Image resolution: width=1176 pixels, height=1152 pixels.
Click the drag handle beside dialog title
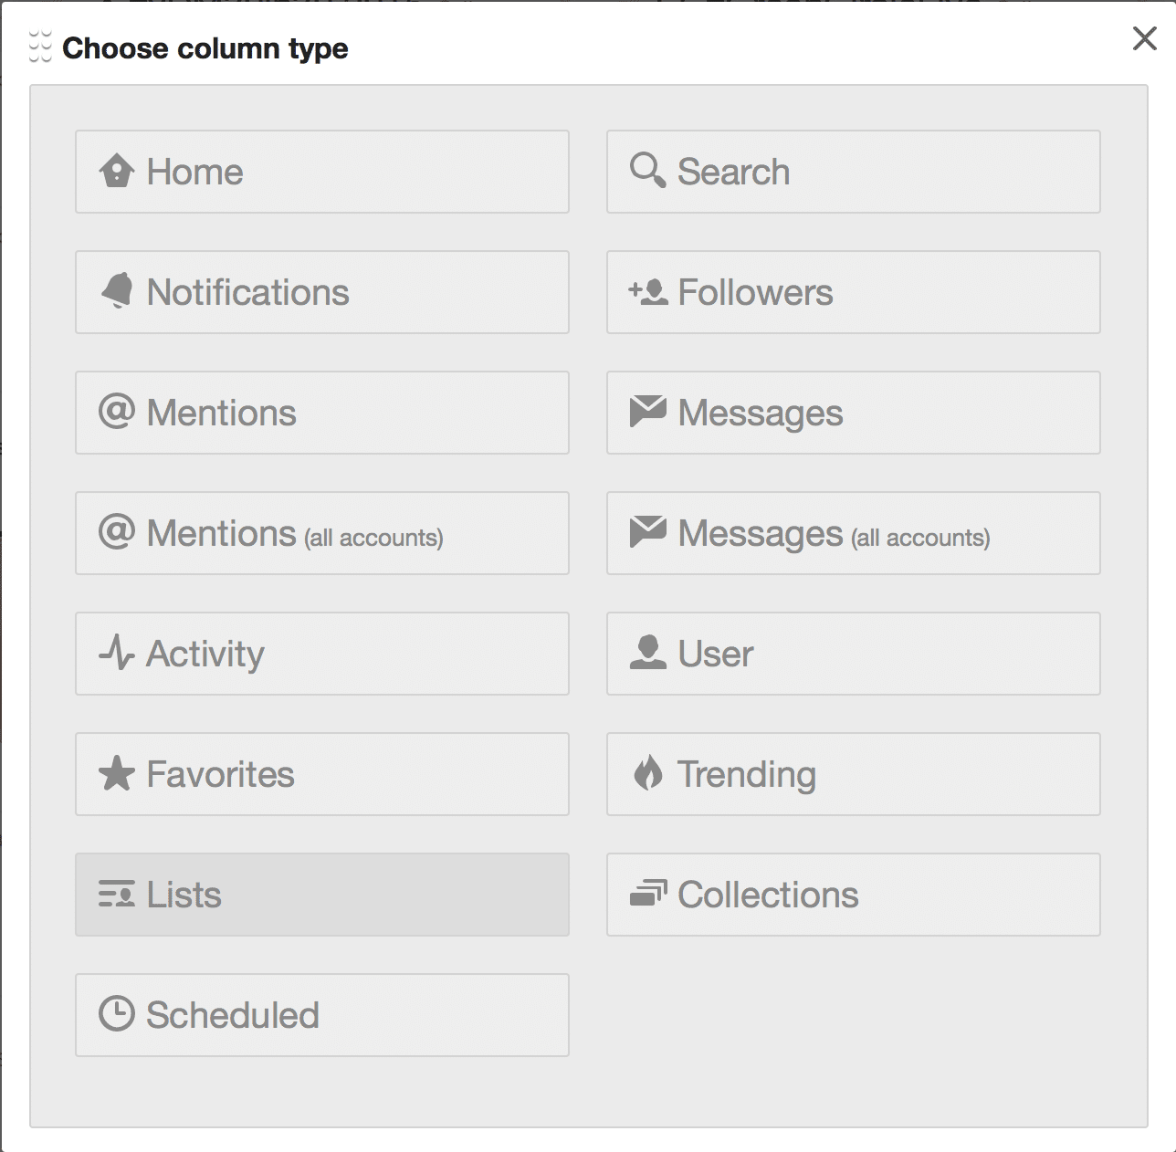(40, 47)
